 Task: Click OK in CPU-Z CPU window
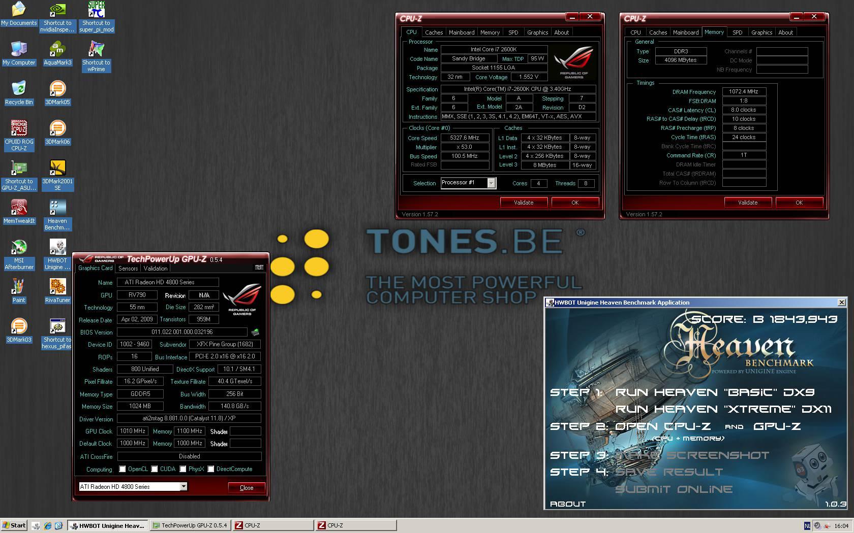point(575,203)
